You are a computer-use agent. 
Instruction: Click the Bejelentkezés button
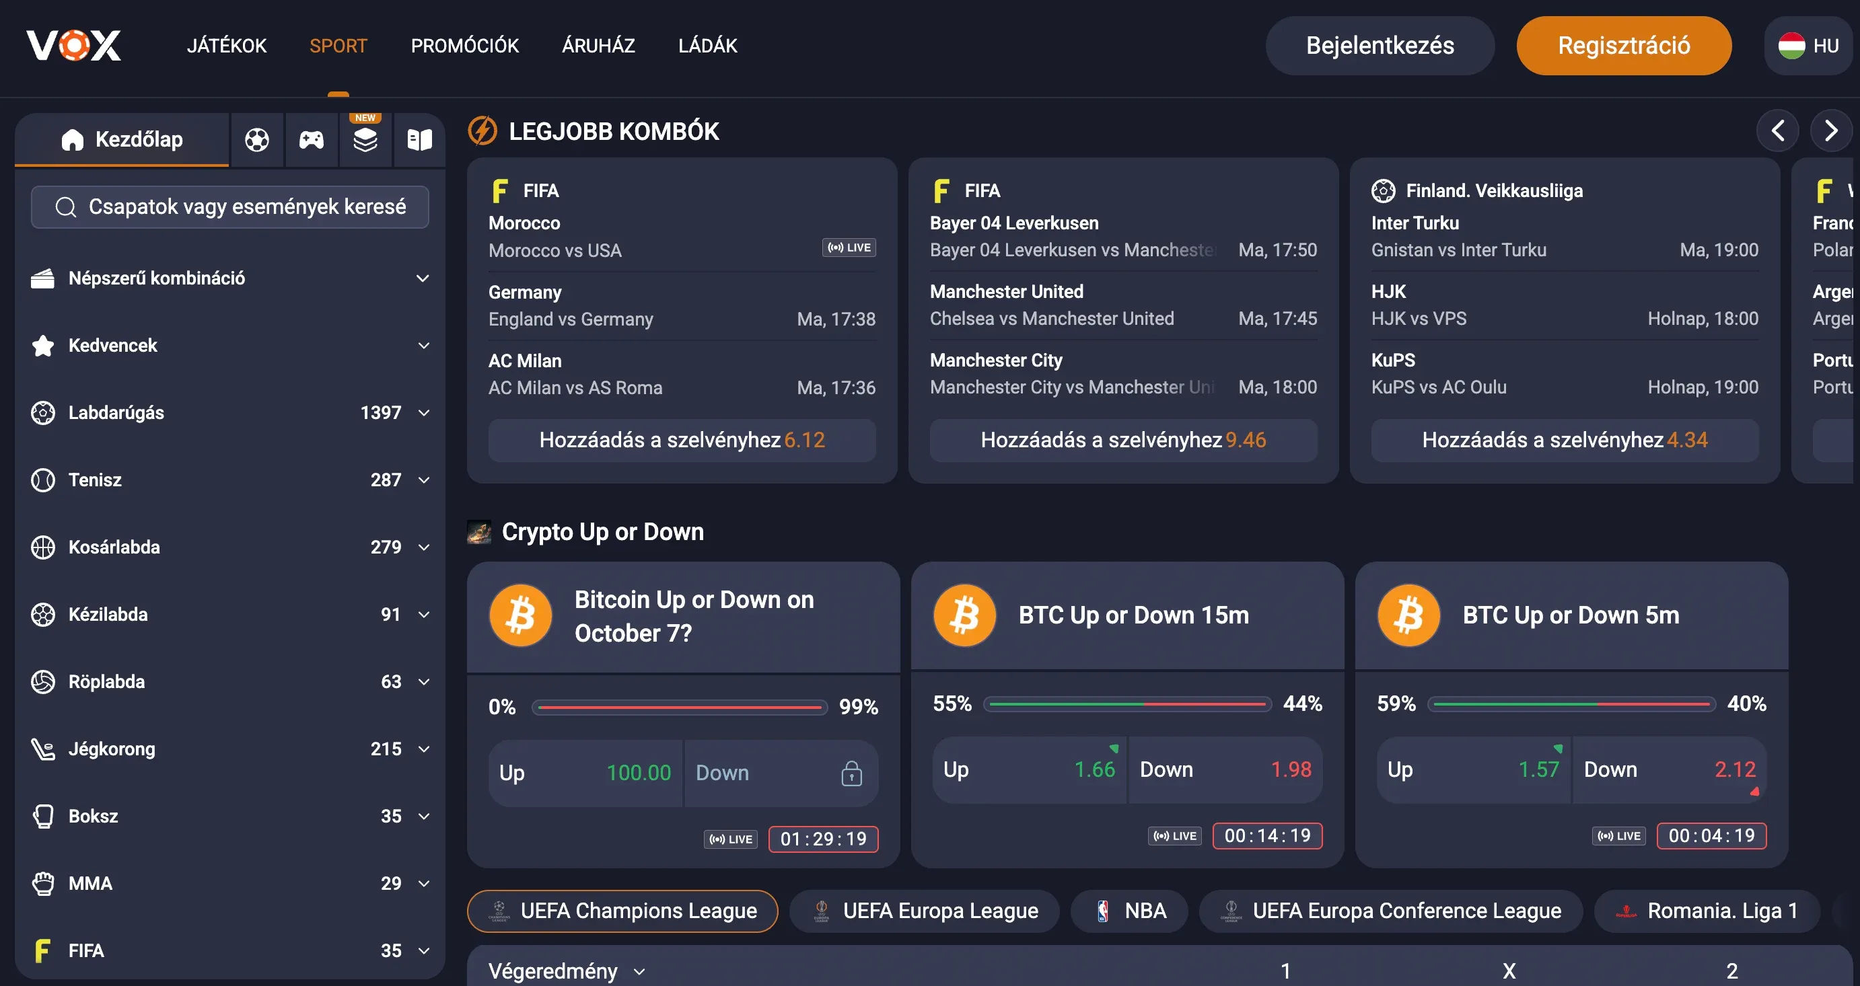(x=1380, y=46)
